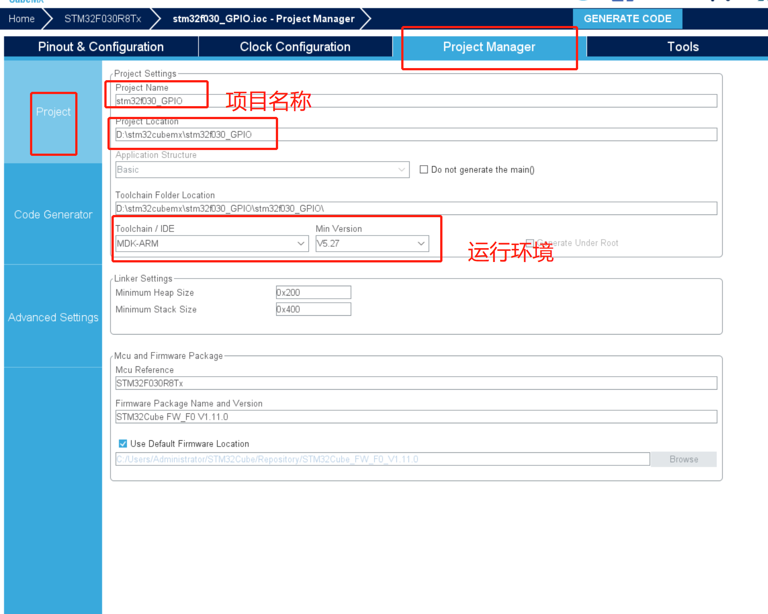Select stm32f030_GPIO.ioc - Project Manager breadcrumb

click(263, 19)
